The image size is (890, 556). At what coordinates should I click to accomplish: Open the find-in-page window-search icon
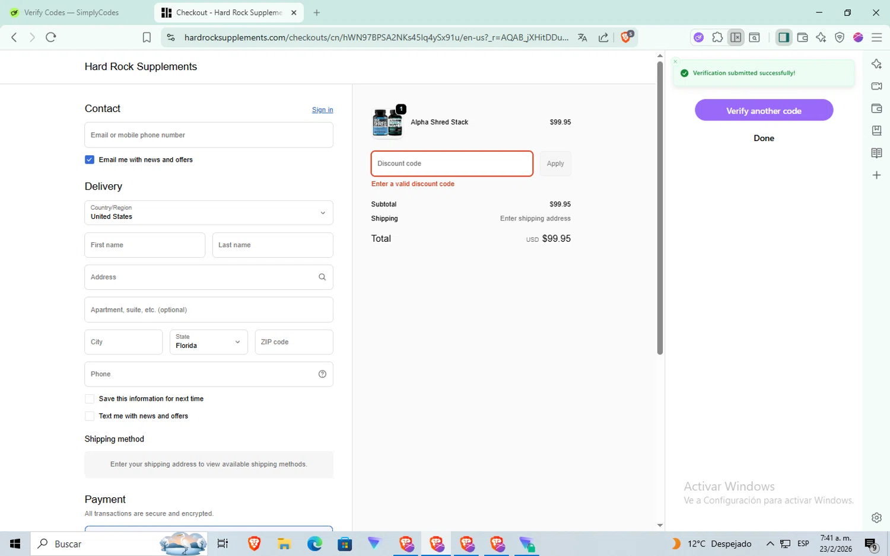tap(755, 37)
